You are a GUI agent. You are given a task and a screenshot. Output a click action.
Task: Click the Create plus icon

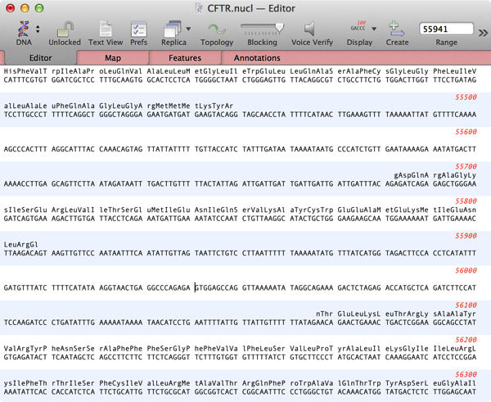pos(397,29)
